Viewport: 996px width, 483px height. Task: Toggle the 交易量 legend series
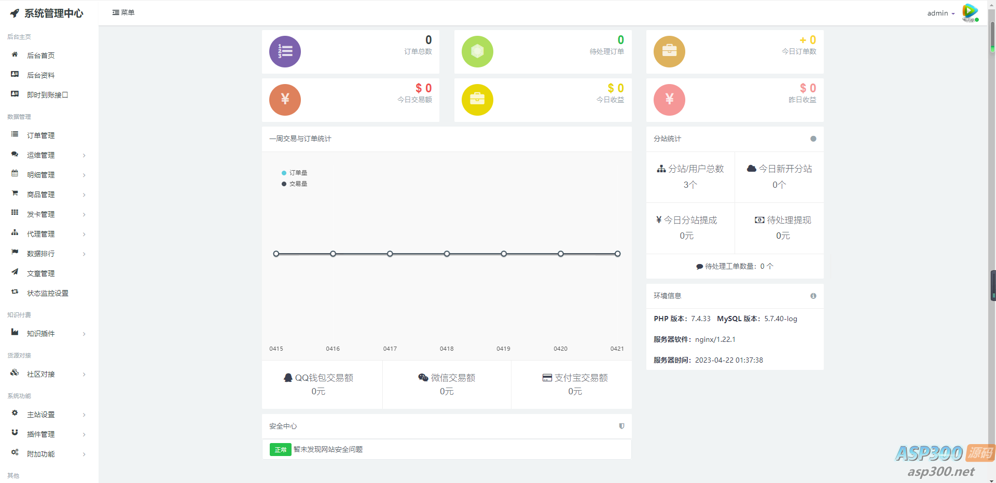(x=295, y=184)
